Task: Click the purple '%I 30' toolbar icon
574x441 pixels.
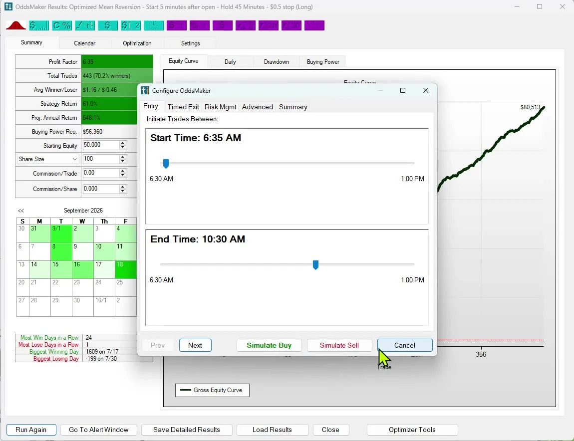Action: coord(291,25)
